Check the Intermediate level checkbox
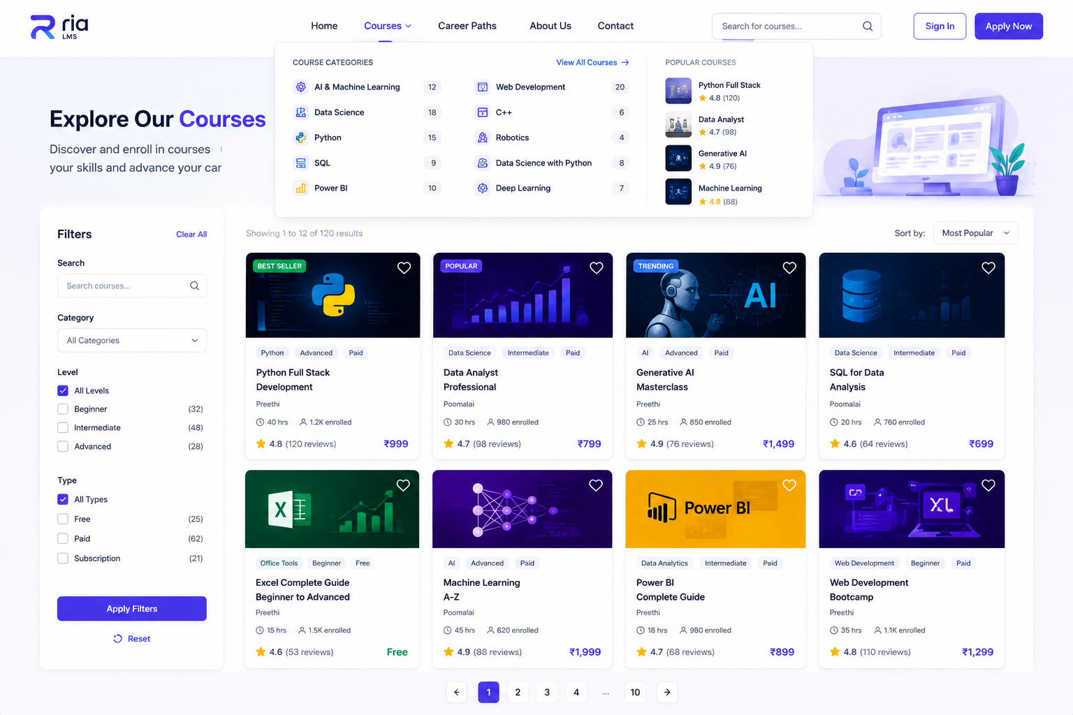1073x715 pixels. (63, 427)
